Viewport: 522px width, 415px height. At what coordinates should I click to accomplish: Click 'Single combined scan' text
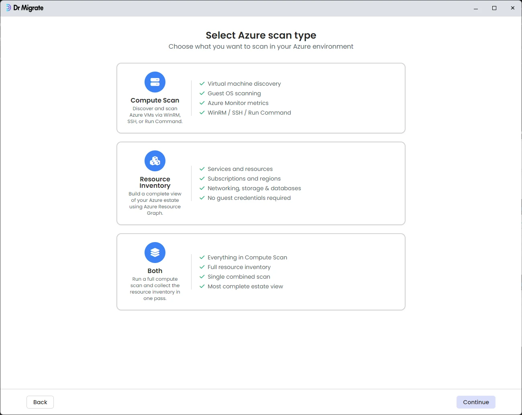coord(239,277)
